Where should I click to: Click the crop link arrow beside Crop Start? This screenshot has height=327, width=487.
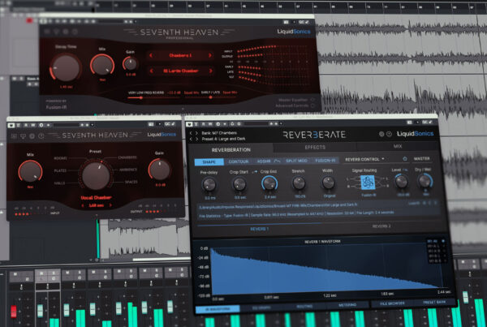tap(254, 172)
